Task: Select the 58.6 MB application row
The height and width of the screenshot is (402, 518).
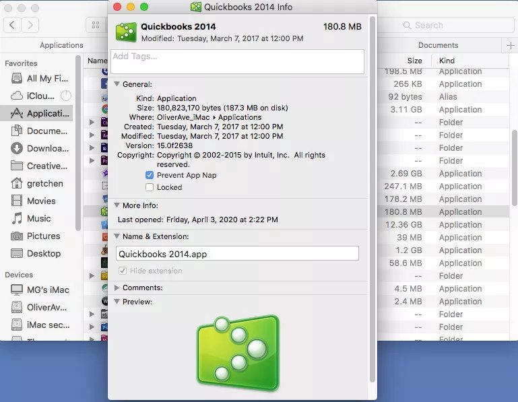Action: coord(443,263)
